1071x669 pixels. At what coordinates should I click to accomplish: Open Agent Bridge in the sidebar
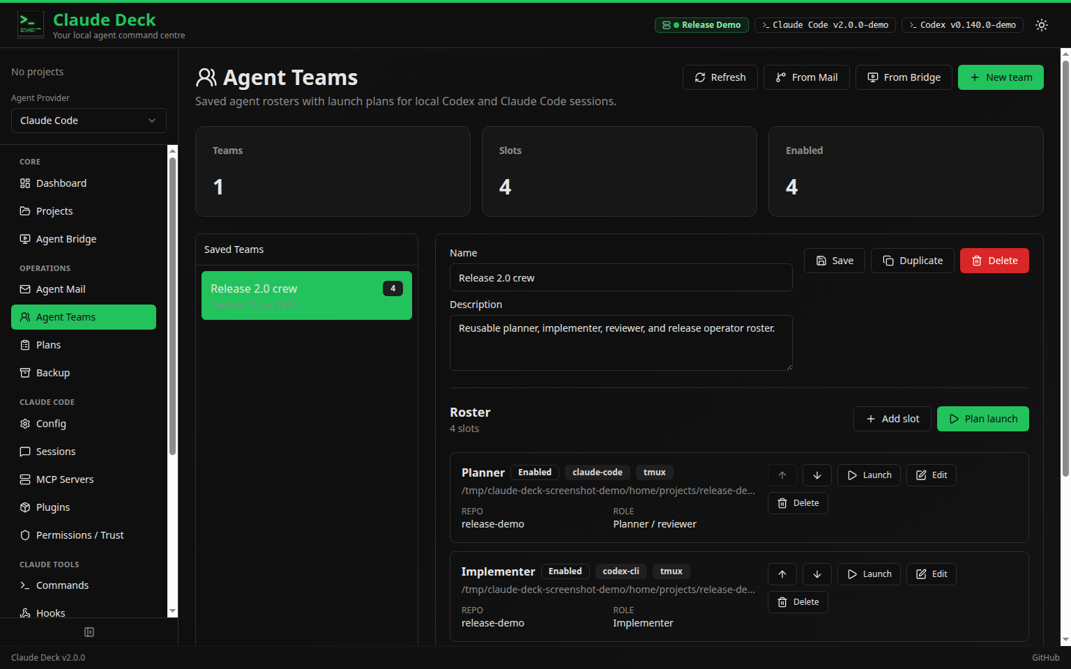(84, 239)
